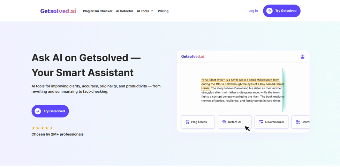Click the AI Summarizer lines icon
The height and width of the screenshot is (167, 340).
(261, 122)
